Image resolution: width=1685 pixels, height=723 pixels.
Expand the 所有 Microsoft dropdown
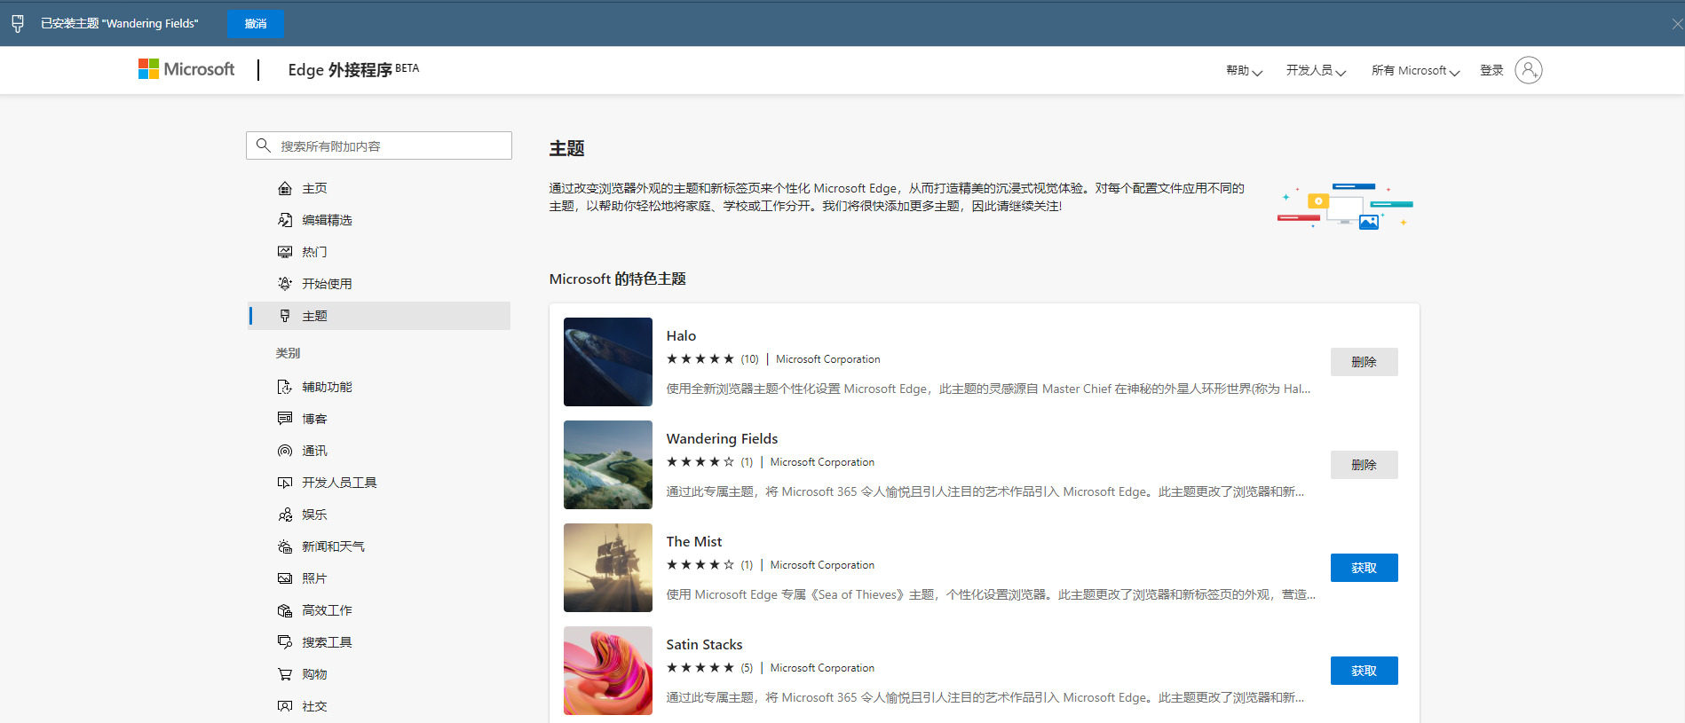(1415, 71)
